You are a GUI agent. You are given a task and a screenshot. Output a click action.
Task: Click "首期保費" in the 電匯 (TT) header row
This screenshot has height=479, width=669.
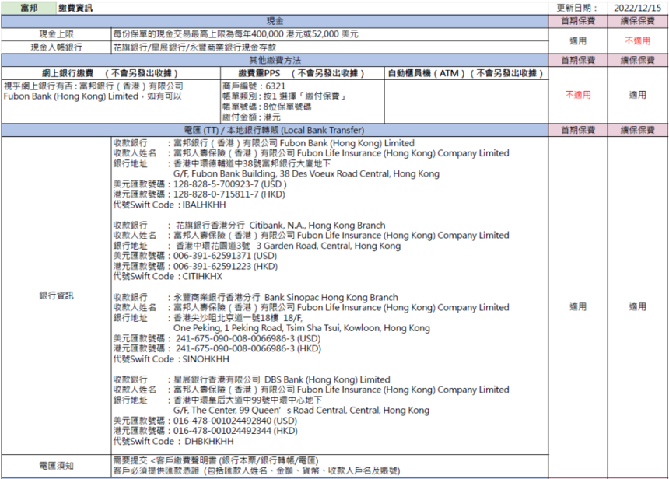pyautogui.click(x=578, y=130)
